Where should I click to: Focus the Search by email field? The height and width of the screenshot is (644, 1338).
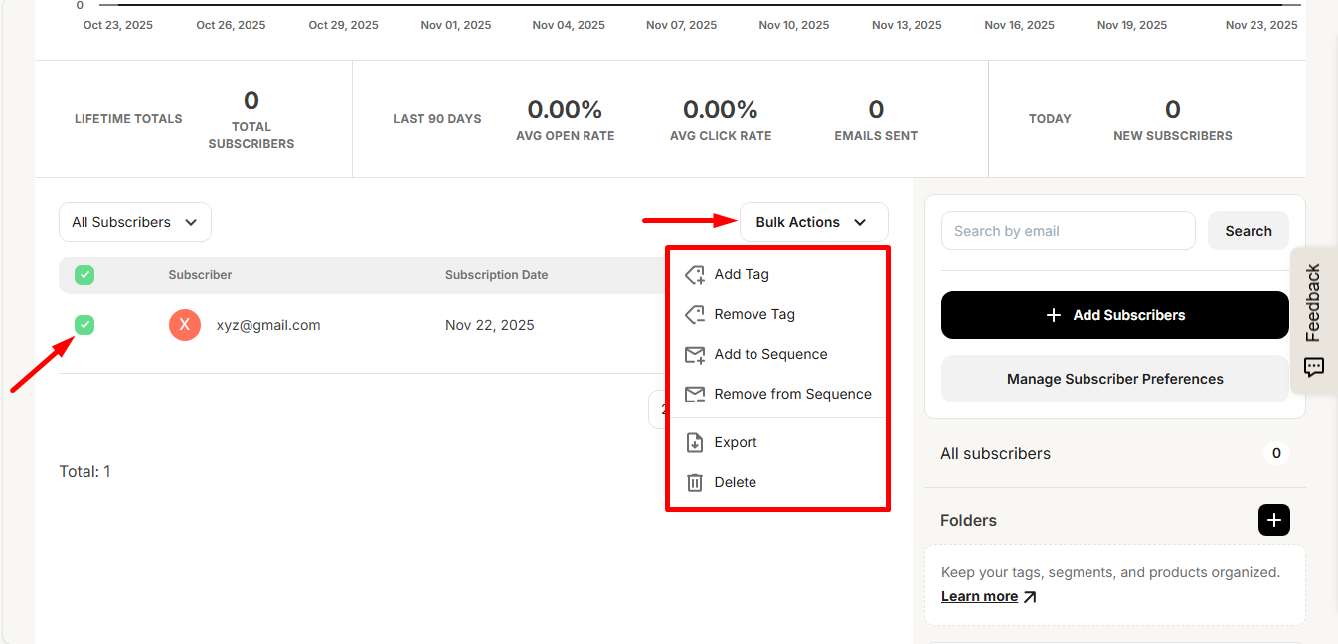[x=1068, y=231]
